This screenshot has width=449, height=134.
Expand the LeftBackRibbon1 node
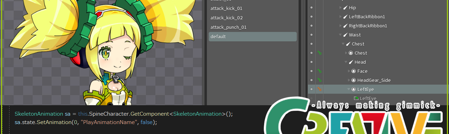click(x=340, y=17)
